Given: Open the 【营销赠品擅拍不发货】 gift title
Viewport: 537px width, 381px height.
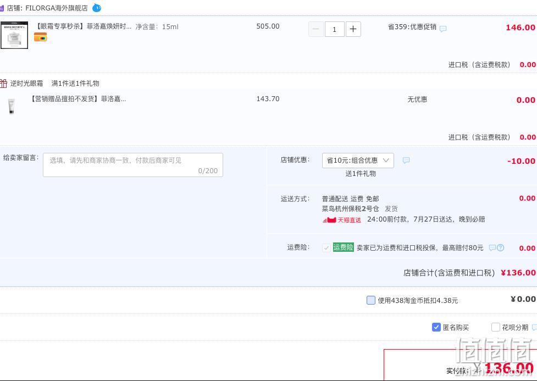Looking at the screenshot, I should pyautogui.click(x=78, y=99).
